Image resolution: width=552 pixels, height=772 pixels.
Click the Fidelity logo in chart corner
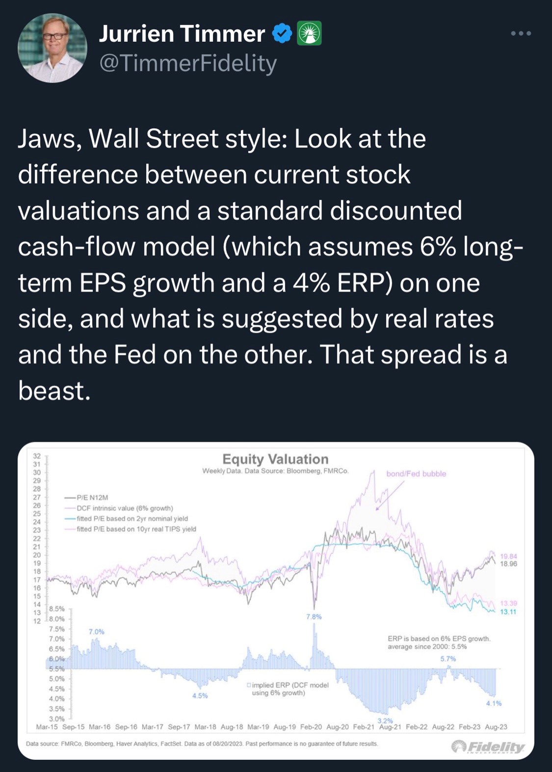click(x=488, y=746)
